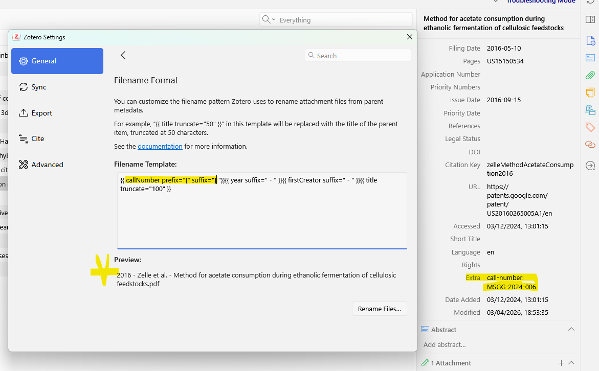
Task: Click the filename Preview text
Action: click(256, 280)
